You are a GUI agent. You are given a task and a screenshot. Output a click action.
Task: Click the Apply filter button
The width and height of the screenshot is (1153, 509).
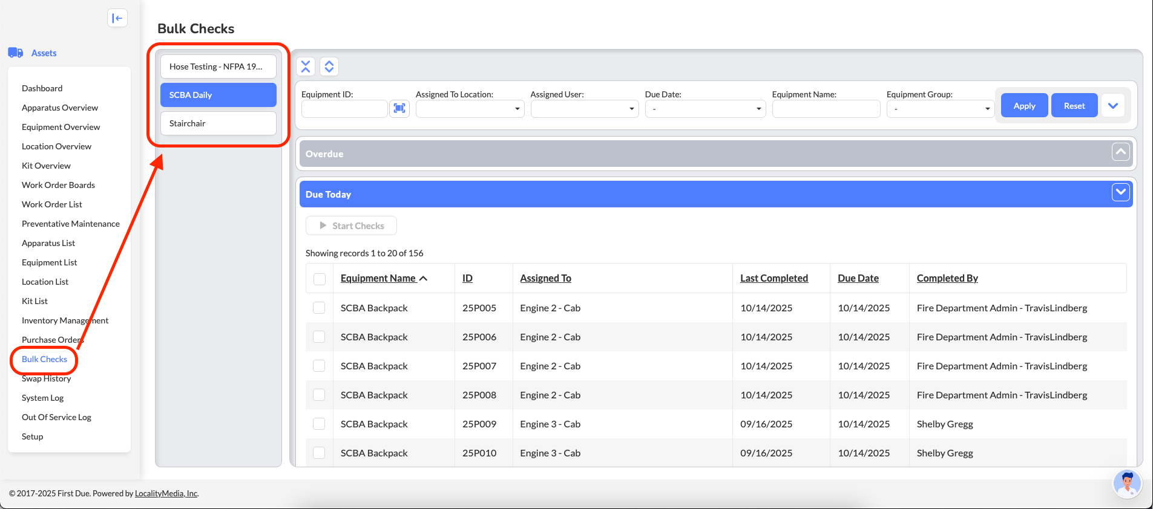1024,106
